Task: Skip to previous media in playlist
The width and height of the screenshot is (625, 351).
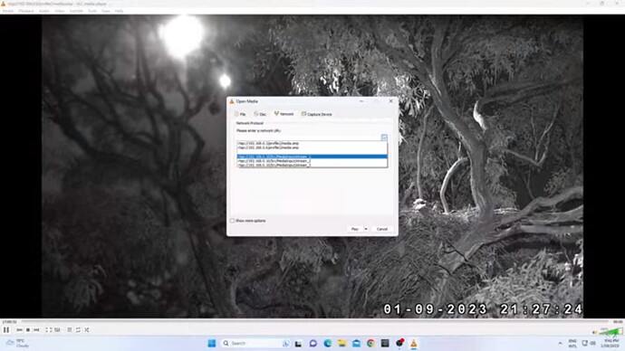Action: coord(20,330)
